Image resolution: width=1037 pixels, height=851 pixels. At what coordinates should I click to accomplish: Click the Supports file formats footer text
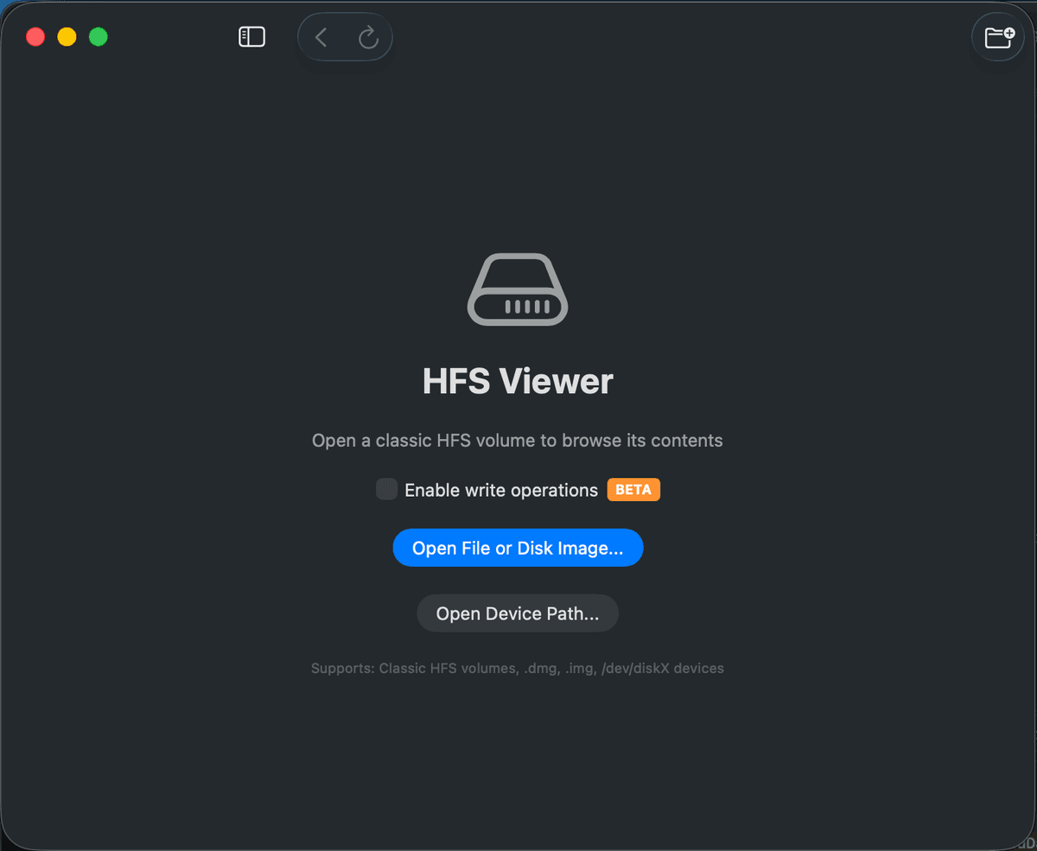click(x=518, y=668)
